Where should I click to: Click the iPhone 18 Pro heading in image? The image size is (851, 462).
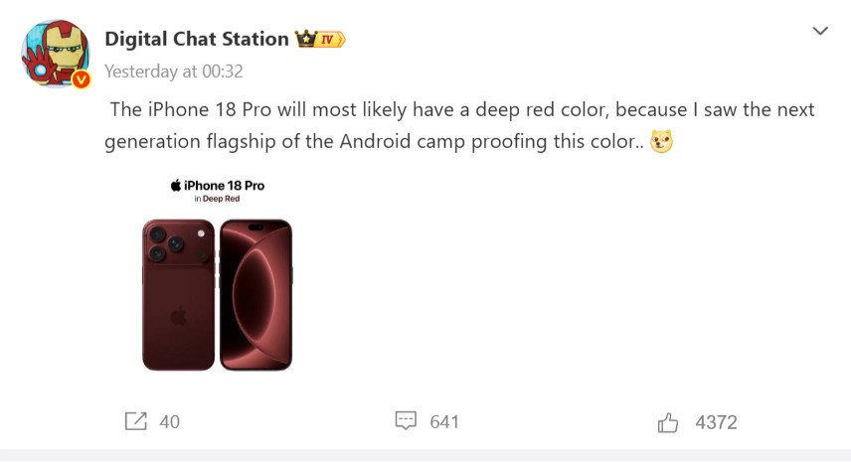(x=218, y=186)
